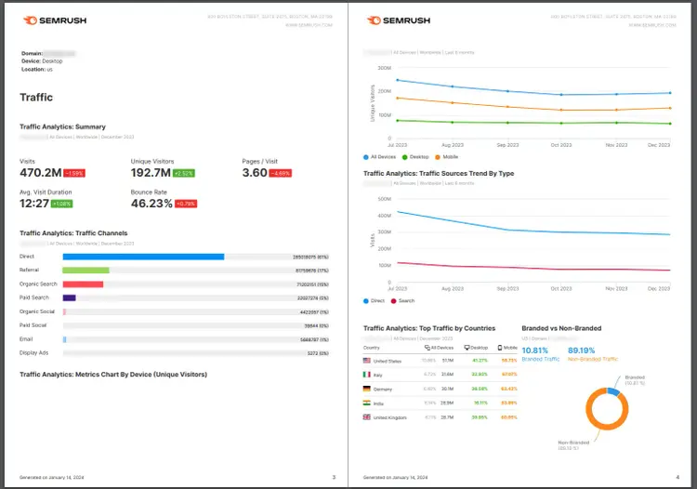Click the Display Ads channel label

[x=33, y=353]
